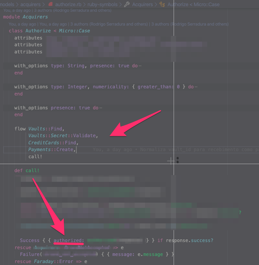Select 'Authorize < Micro::Case' breadcrumb
The image size is (259, 265).
coord(193,5)
